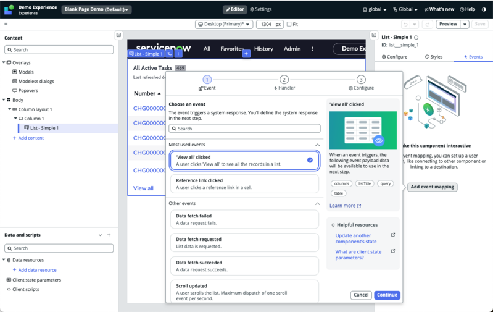
Task: Click the plus icon in Data and scripts
Action: coord(109,235)
